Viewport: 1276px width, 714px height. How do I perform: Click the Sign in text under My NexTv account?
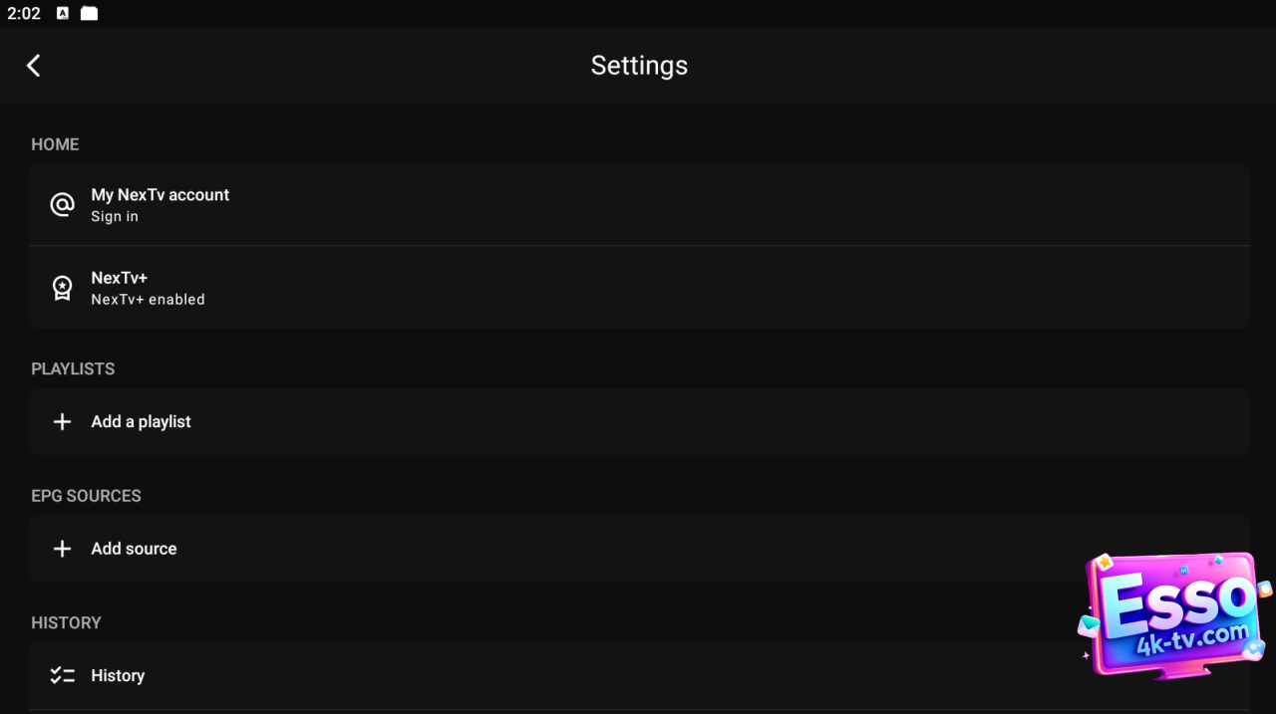[x=115, y=216]
